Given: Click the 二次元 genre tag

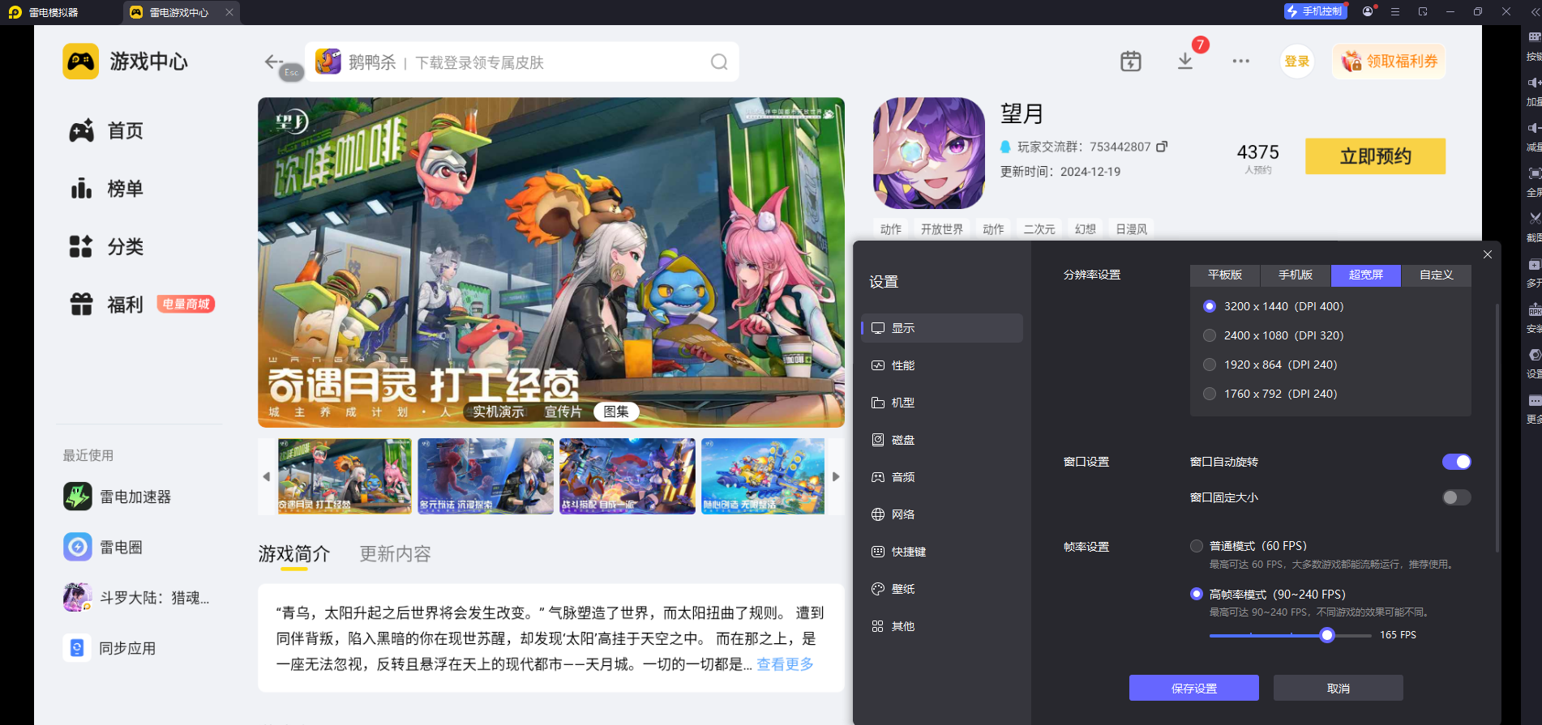Looking at the screenshot, I should tap(1039, 229).
